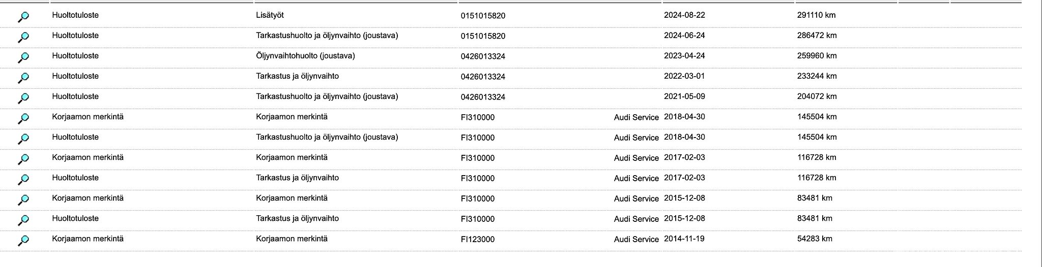1042x267 pixels.
Task: Click Audi Service in the 54283 km row
Action: (636, 239)
